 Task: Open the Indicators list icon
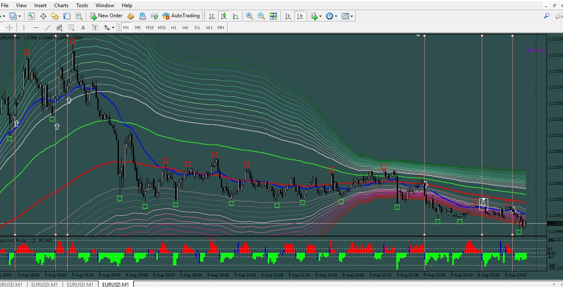(x=314, y=16)
